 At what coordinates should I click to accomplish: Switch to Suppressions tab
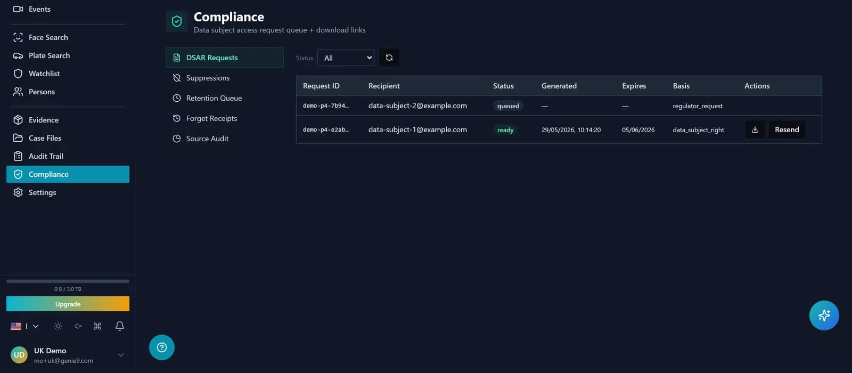(225, 78)
